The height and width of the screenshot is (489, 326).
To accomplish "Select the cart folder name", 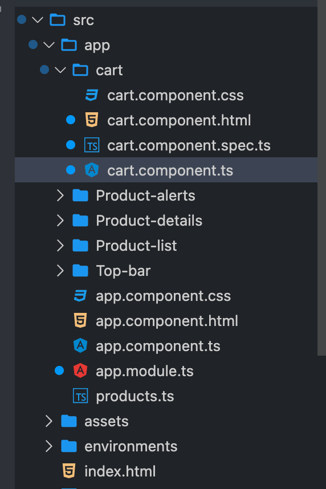I will 109,71.
